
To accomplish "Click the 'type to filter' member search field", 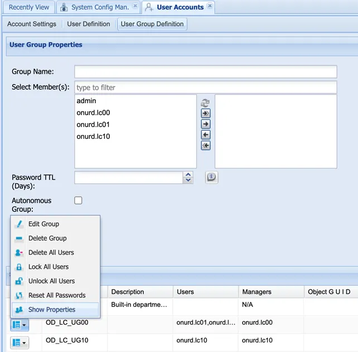I will [x=205, y=87].
